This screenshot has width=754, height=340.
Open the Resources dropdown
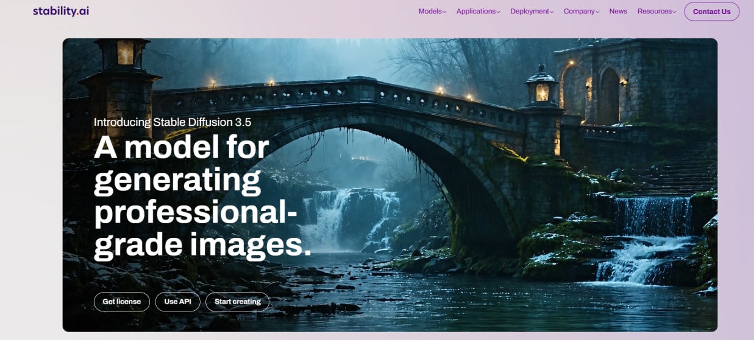tap(656, 12)
